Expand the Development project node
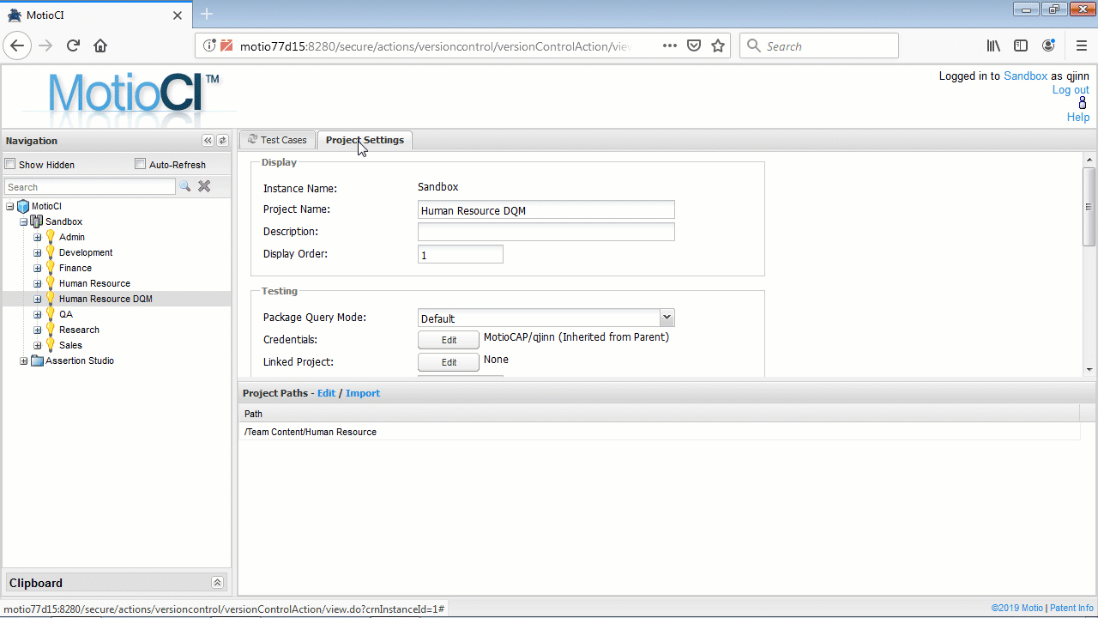Screen dimensions: 1098x618 coord(38,252)
